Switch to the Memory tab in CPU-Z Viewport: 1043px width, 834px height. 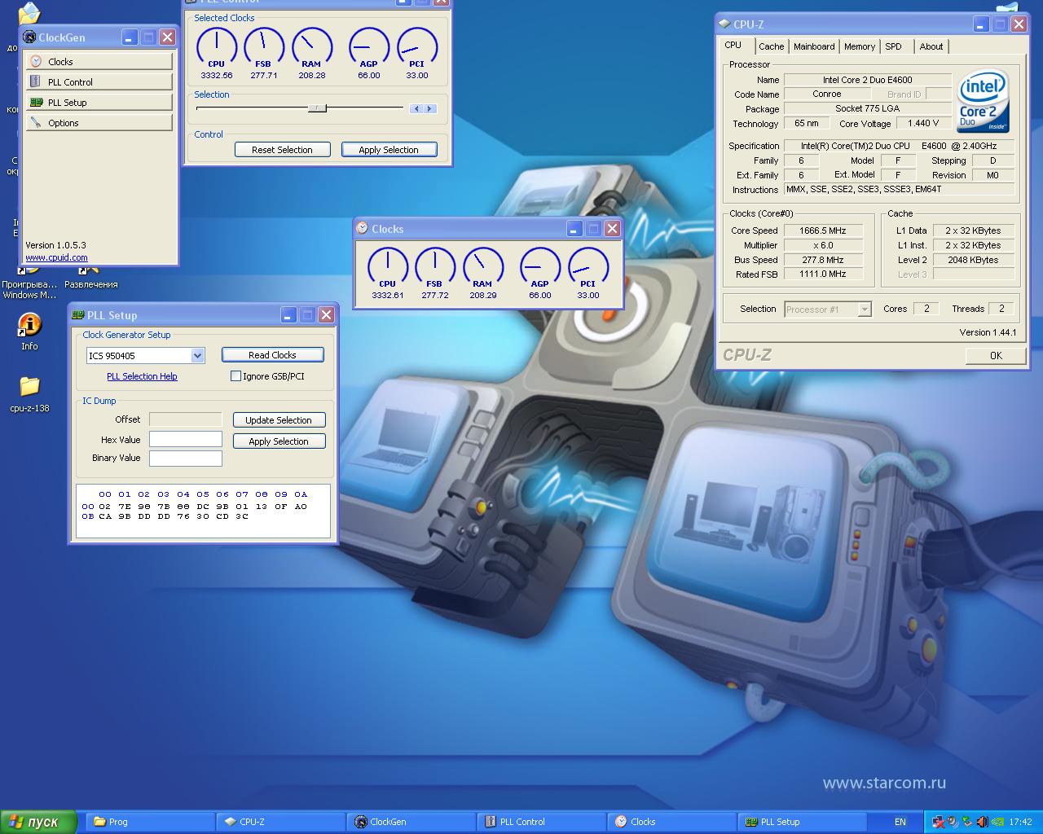click(859, 46)
